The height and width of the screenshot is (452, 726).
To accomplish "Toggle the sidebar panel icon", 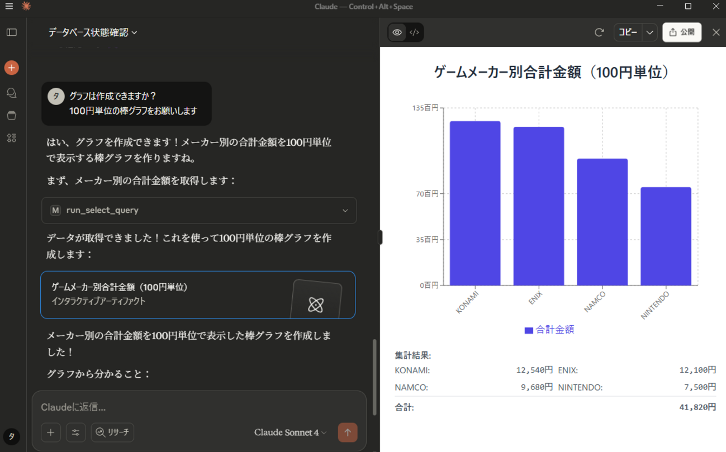I will (x=12, y=32).
